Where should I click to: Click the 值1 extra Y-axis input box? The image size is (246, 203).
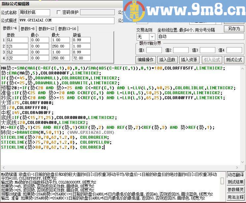point(154,50)
